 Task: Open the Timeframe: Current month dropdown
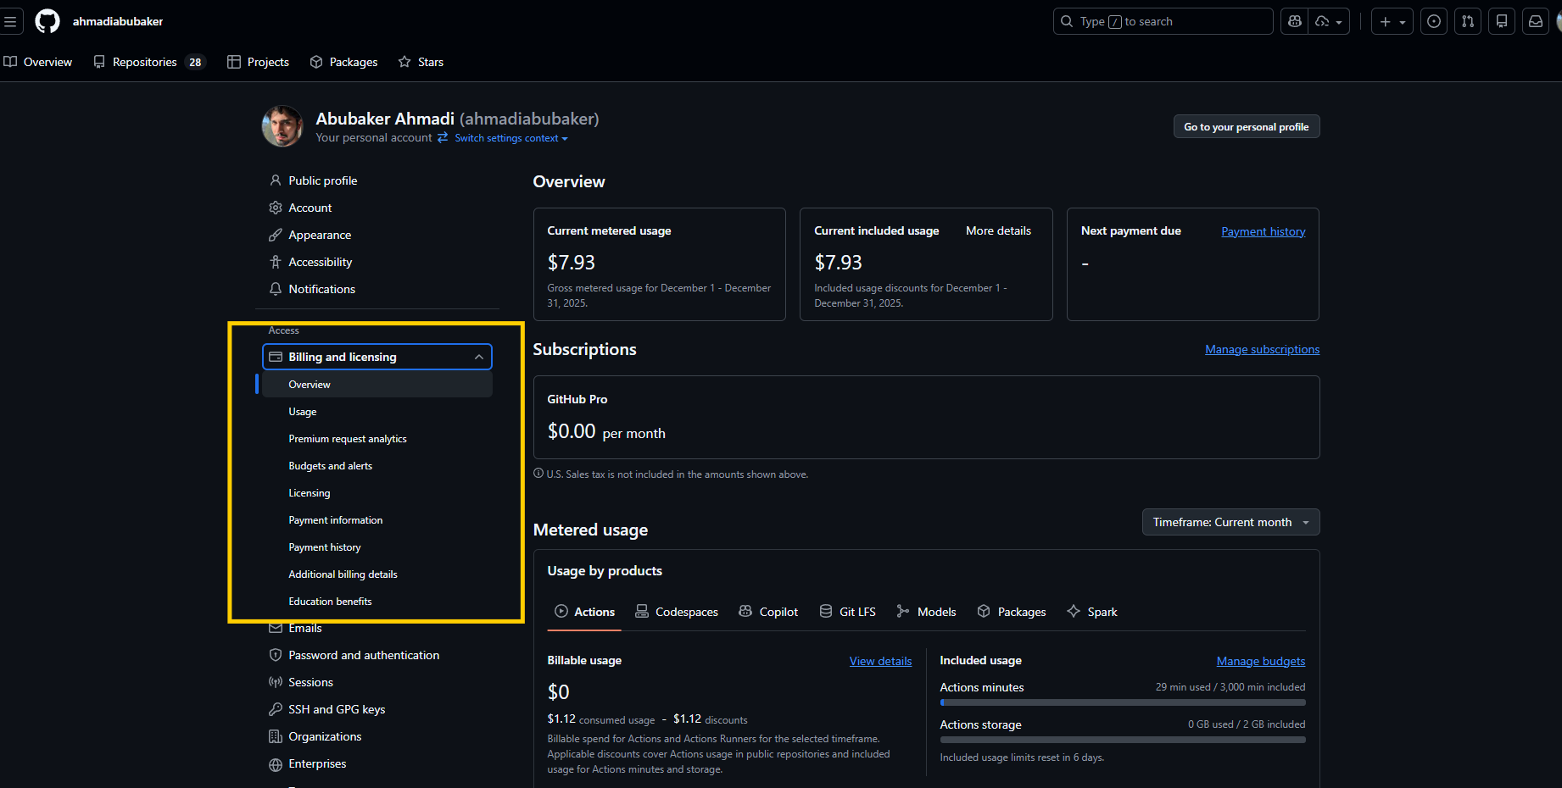(1230, 522)
